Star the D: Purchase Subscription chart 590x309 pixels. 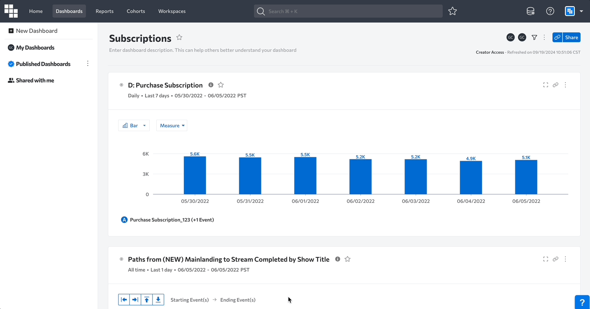pyautogui.click(x=221, y=85)
